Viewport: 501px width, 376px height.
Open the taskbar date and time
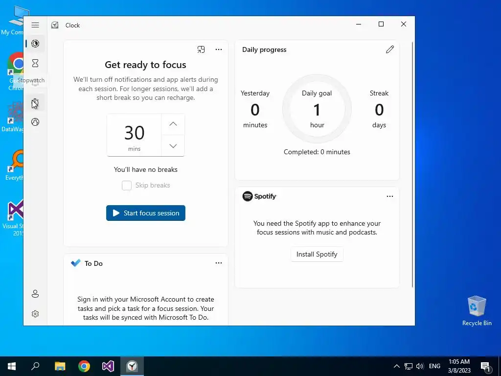[x=459, y=366]
